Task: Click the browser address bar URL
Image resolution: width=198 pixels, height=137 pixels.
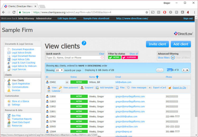Action: tap(72, 12)
